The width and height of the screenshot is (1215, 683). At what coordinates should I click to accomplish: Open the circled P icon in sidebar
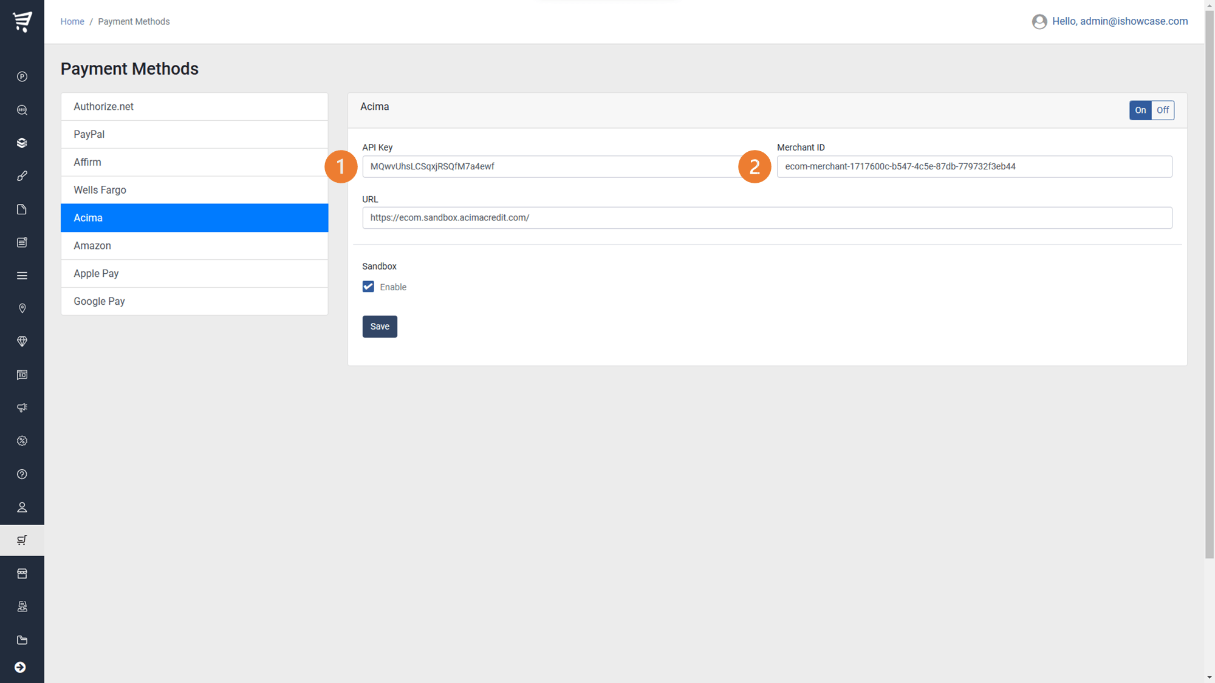click(22, 76)
